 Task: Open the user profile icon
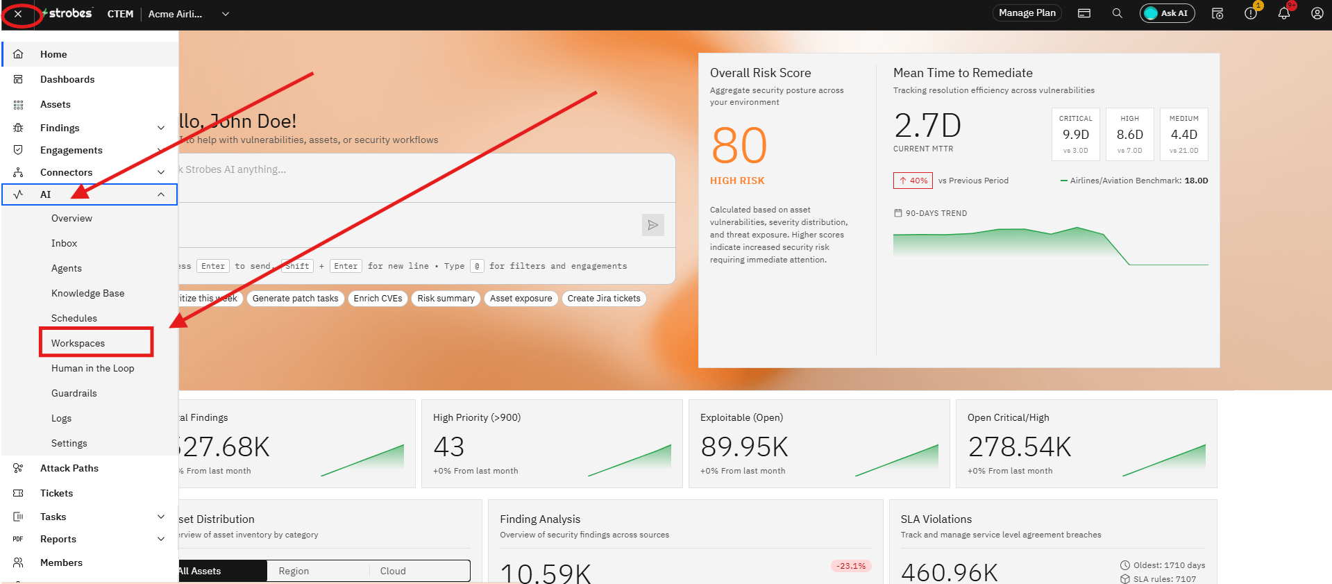pos(1317,13)
